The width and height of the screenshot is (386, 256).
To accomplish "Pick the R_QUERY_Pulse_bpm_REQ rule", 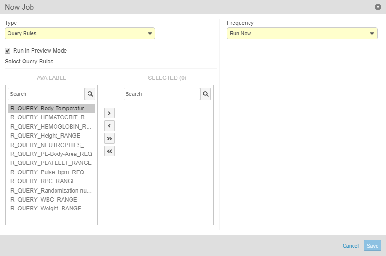I will pyautogui.click(x=47, y=172).
